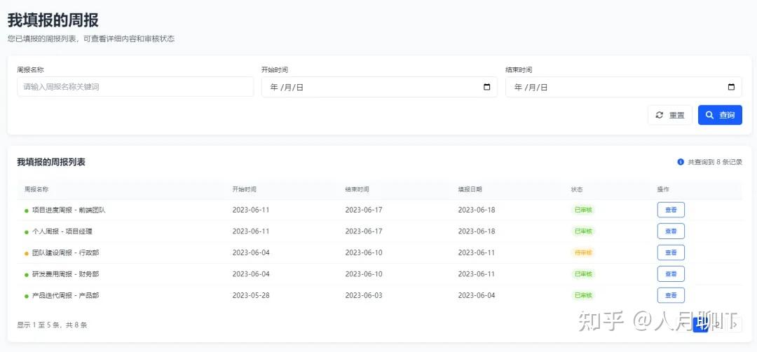Click the 周报名称 column header
The height and width of the screenshot is (352, 757).
click(x=36, y=189)
